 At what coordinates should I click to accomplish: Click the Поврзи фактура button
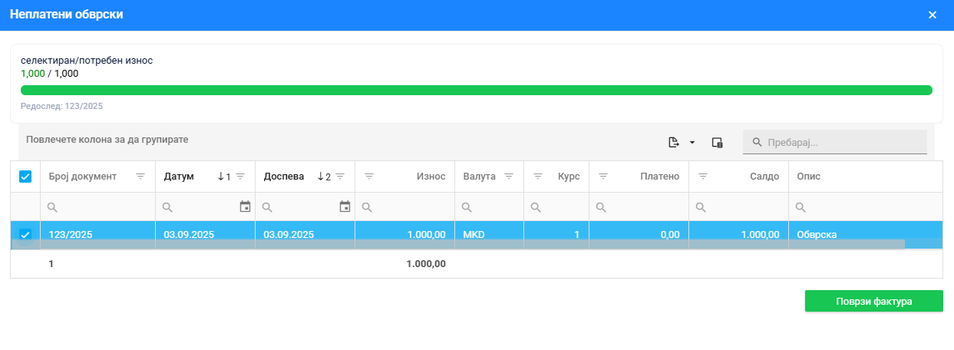(873, 302)
